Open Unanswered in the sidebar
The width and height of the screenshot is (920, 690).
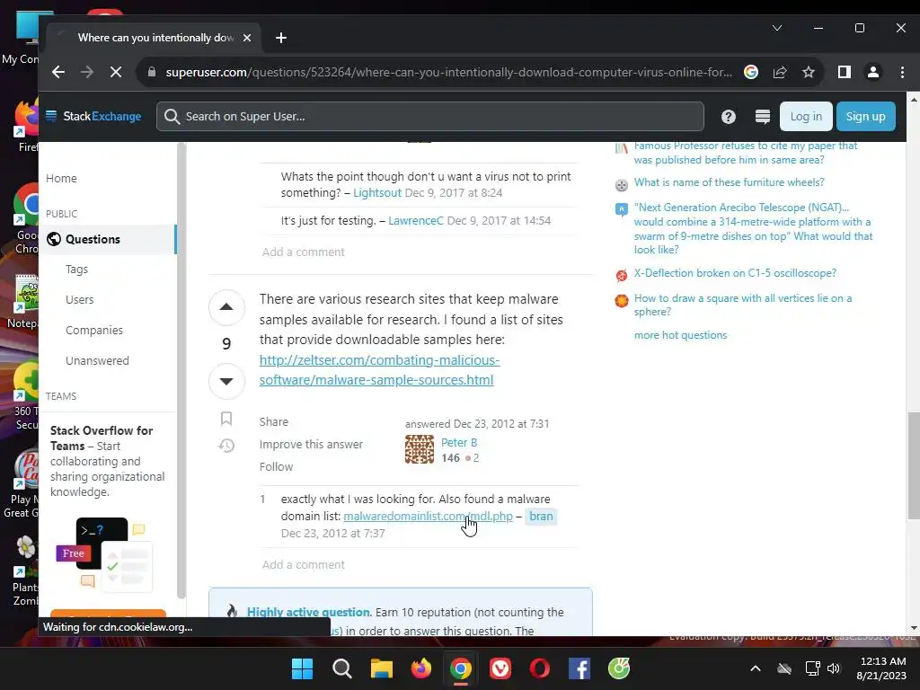tap(97, 361)
